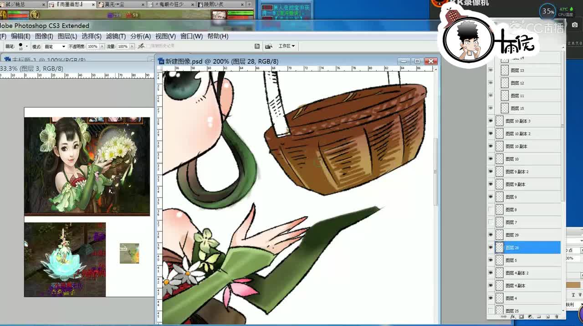Open the 视图(V) menu
The image size is (583, 326).
[165, 36]
